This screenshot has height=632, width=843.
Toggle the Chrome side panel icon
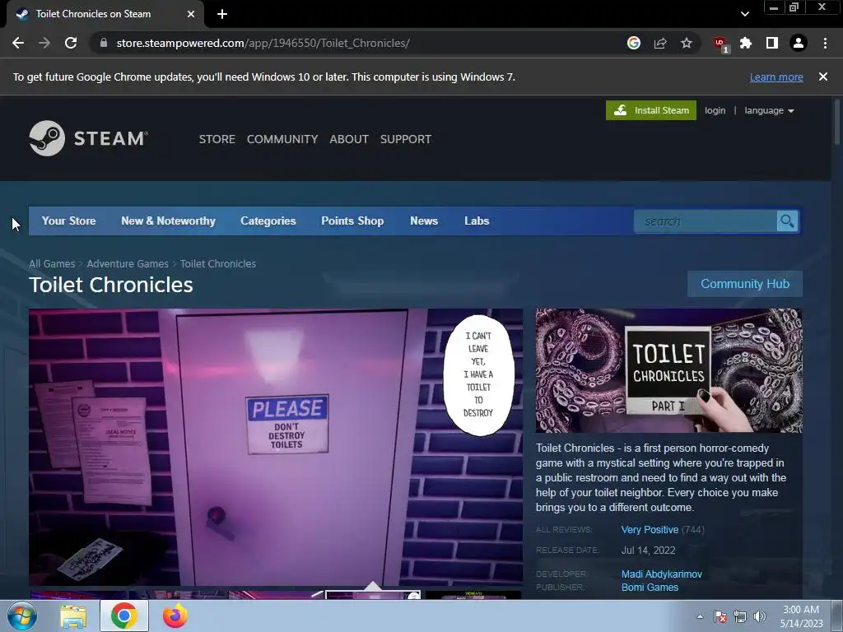(772, 43)
